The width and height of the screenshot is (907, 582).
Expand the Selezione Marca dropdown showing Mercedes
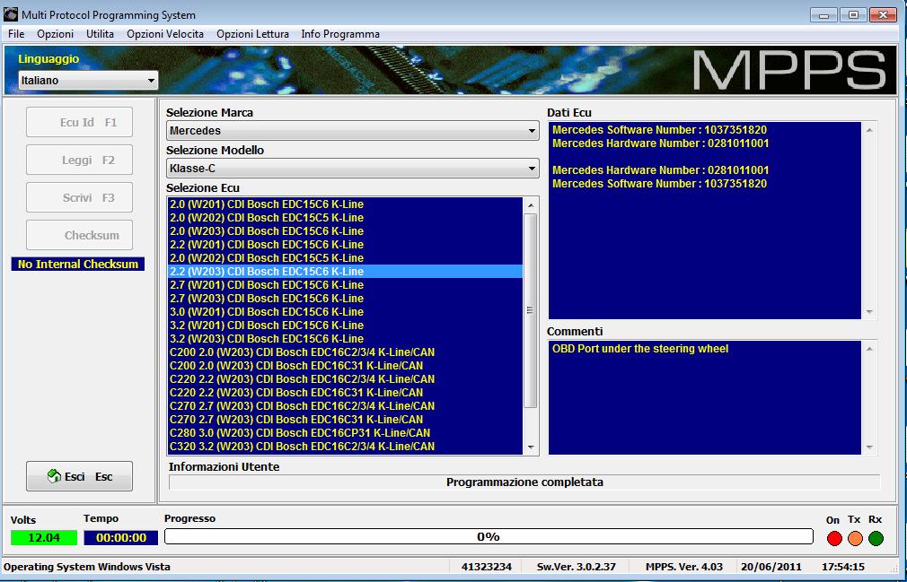point(353,131)
